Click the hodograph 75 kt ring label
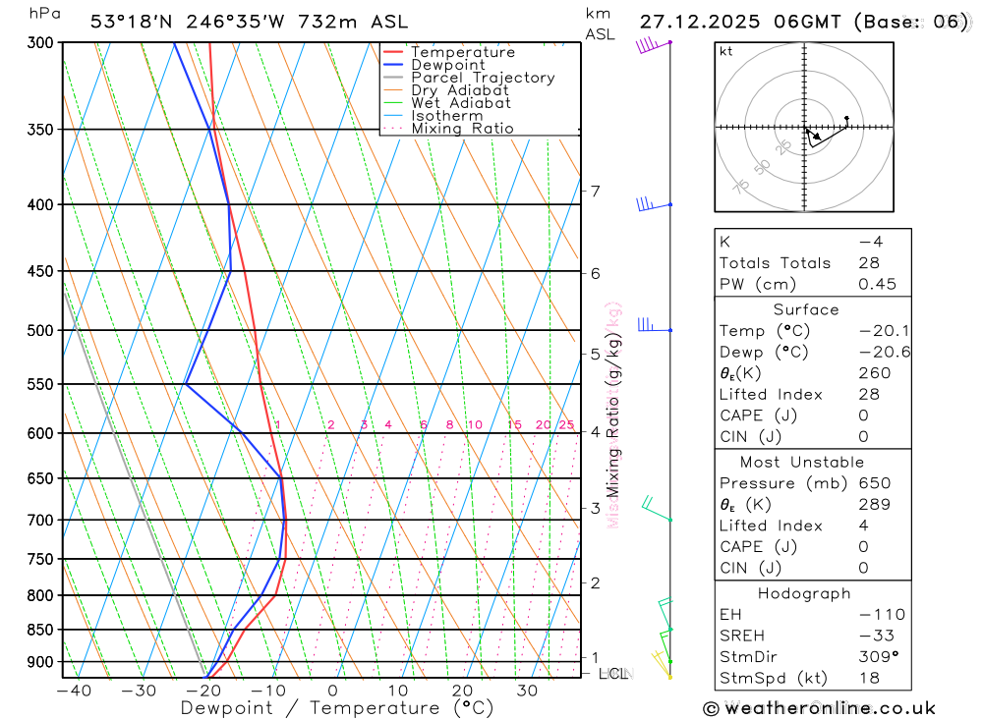The image size is (983, 720). click(741, 187)
